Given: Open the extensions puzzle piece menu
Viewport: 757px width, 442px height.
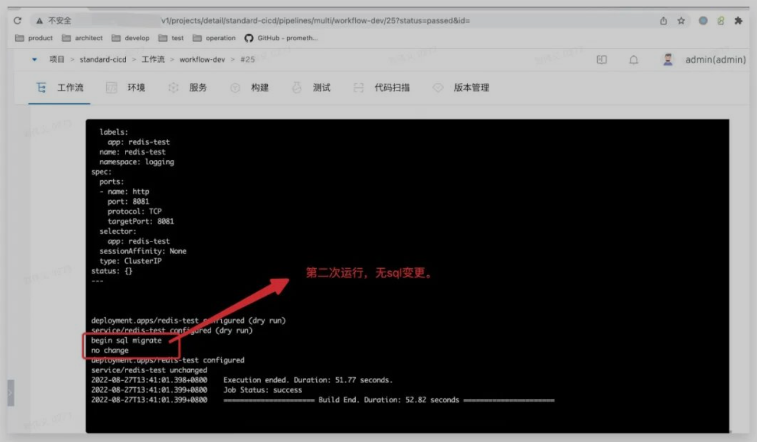Looking at the screenshot, I should (x=738, y=20).
